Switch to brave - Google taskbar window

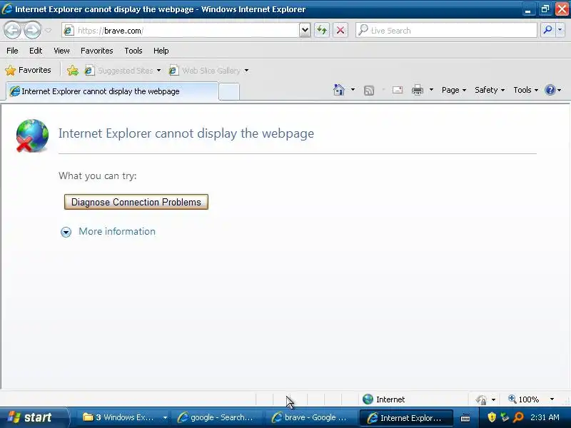point(310,417)
